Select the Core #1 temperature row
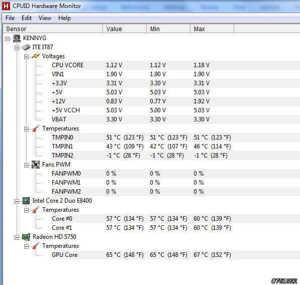The image size is (300, 285). pos(175,228)
